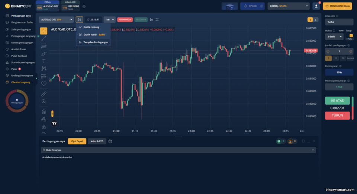Image resolution: width=357 pixels, height=194 pixels.
Task: Open the user profile icon
Action: 316,6
